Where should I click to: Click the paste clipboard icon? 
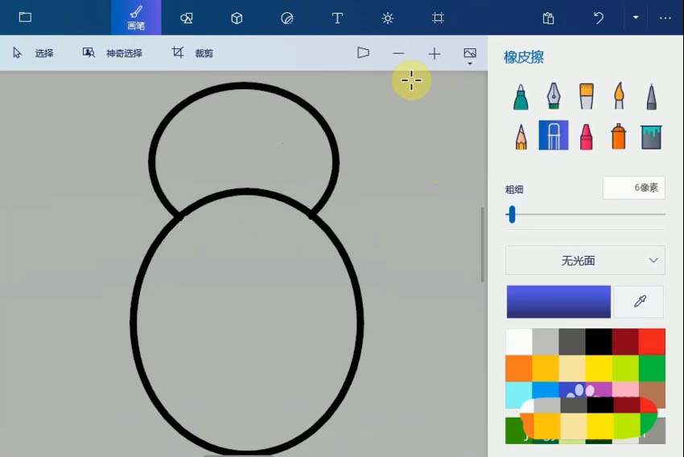[548, 18]
